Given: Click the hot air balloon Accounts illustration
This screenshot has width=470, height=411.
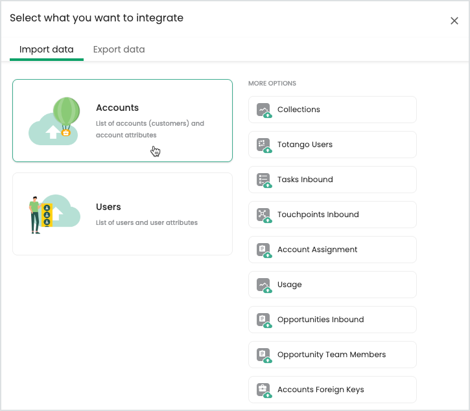Looking at the screenshot, I should coord(54,122).
